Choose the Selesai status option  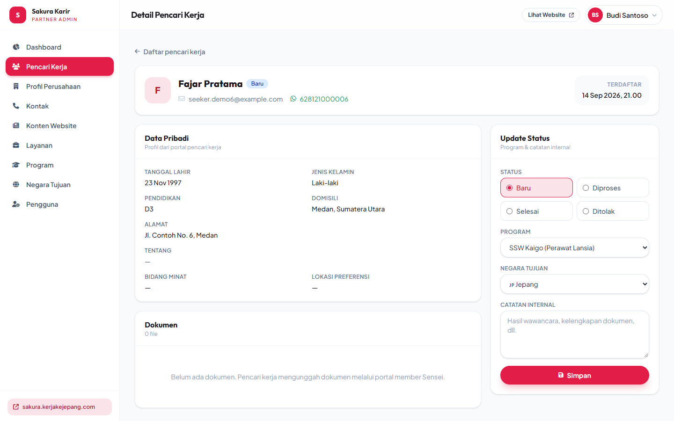[536, 211]
